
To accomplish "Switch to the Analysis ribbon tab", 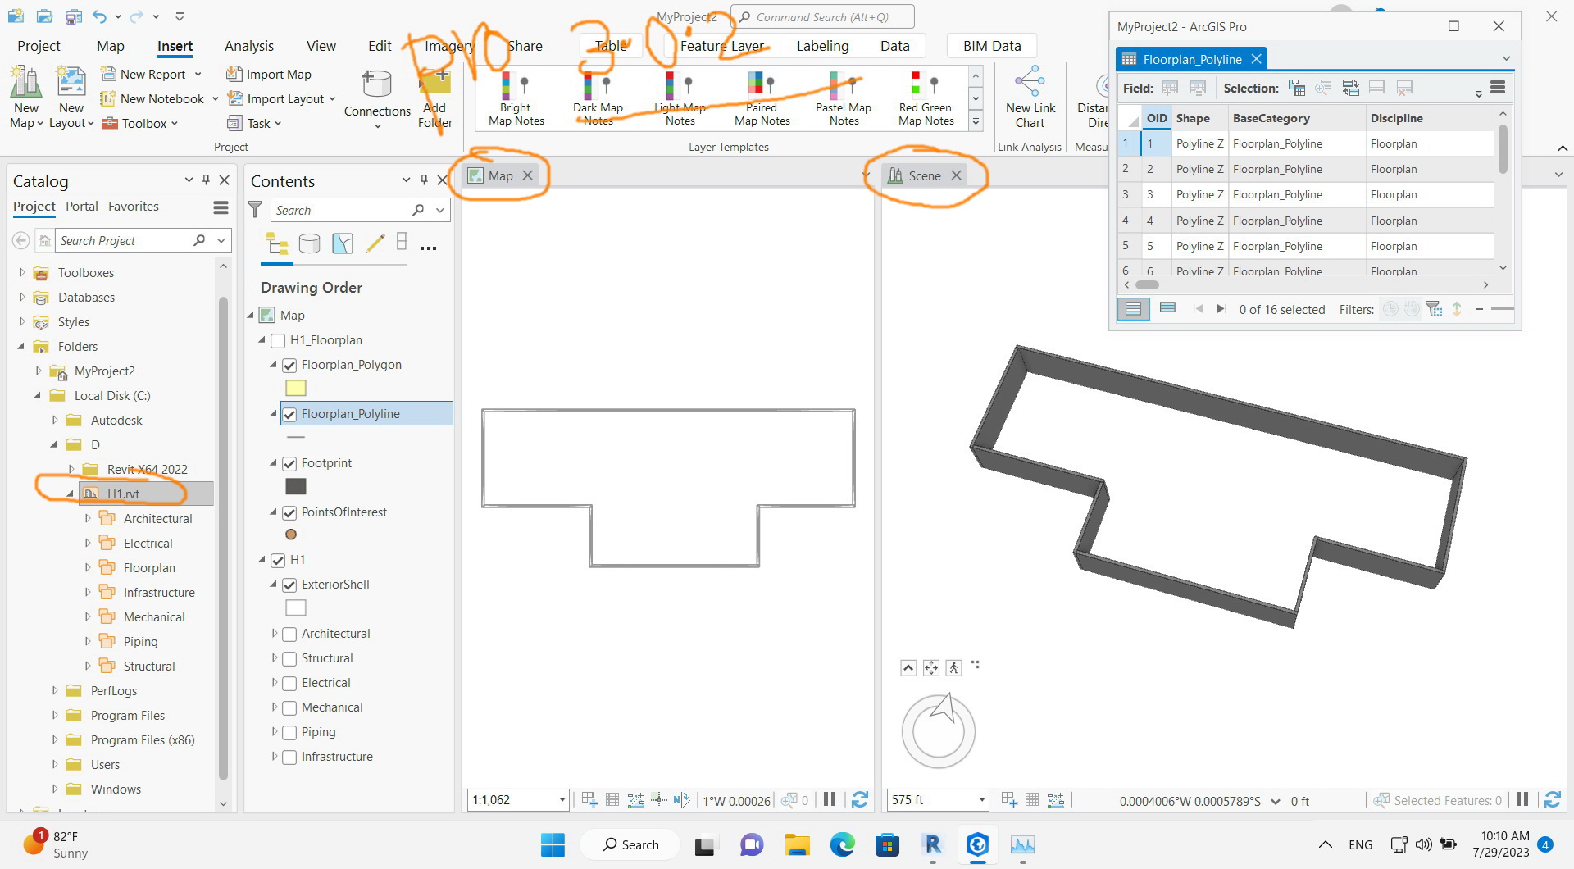I will [x=248, y=46].
